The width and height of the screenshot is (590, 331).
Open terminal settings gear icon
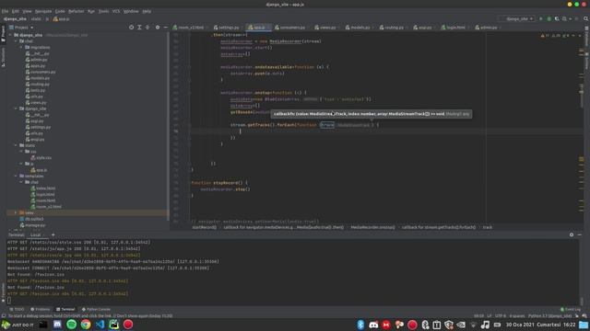pyautogui.click(x=572, y=234)
